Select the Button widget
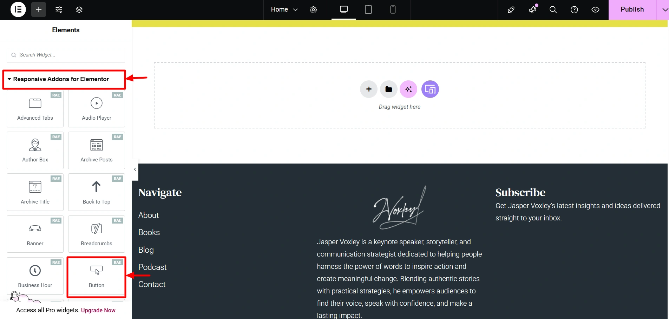 point(97,276)
